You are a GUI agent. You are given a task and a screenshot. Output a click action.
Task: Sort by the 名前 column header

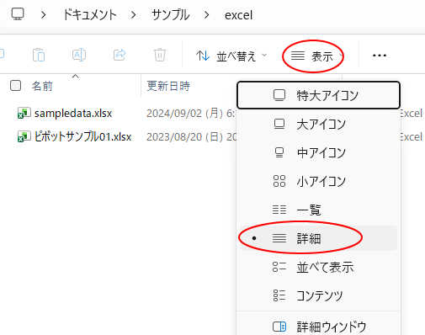click(x=42, y=86)
